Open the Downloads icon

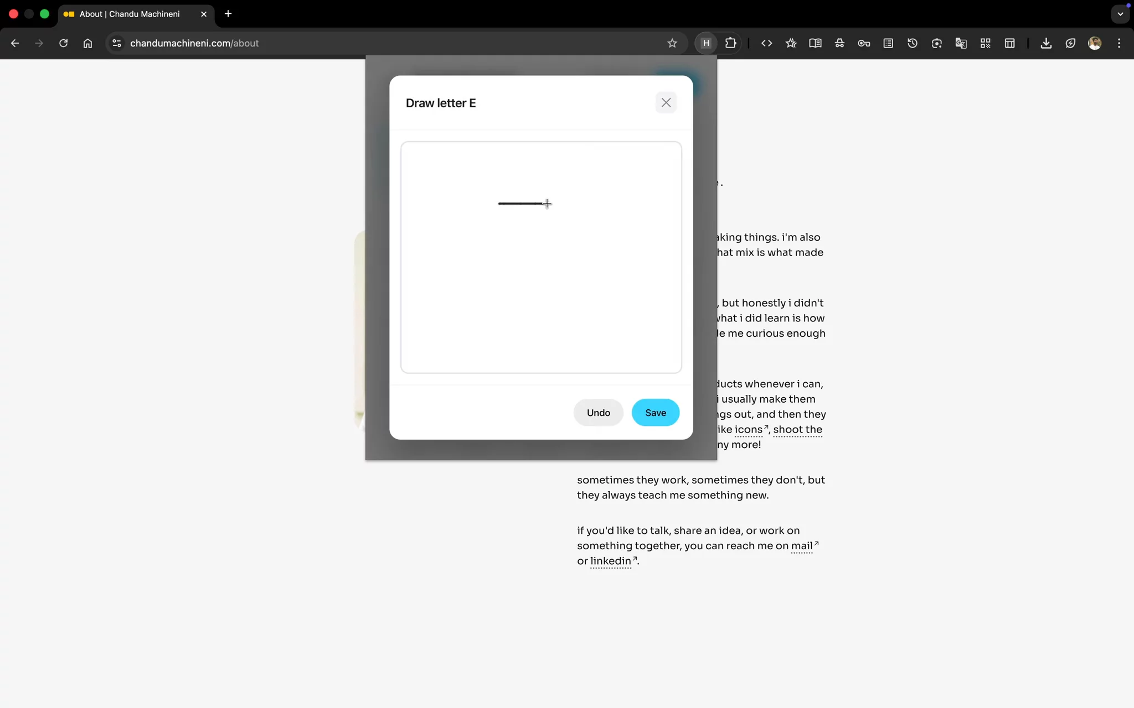pos(1046,43)
